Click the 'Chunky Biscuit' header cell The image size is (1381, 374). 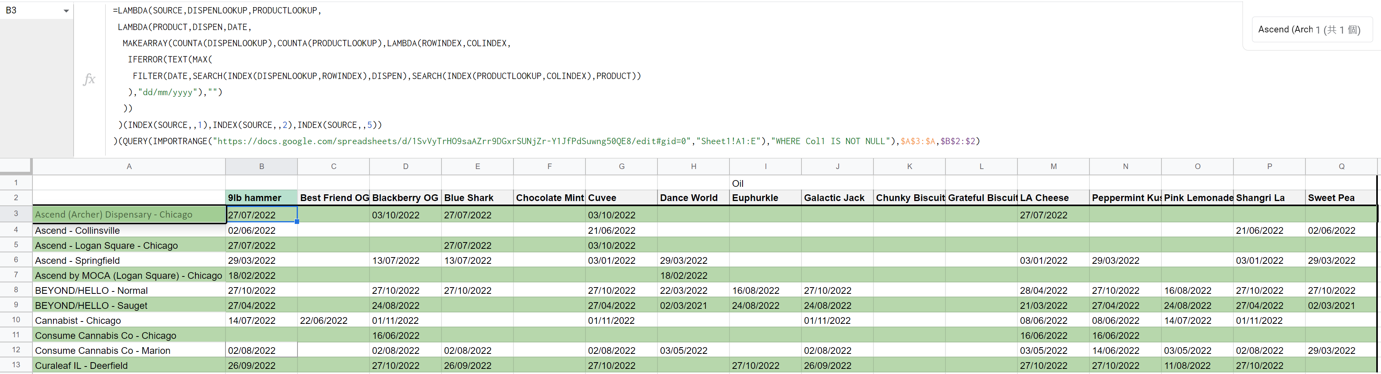pyautogui.click(x=909, y=197)
